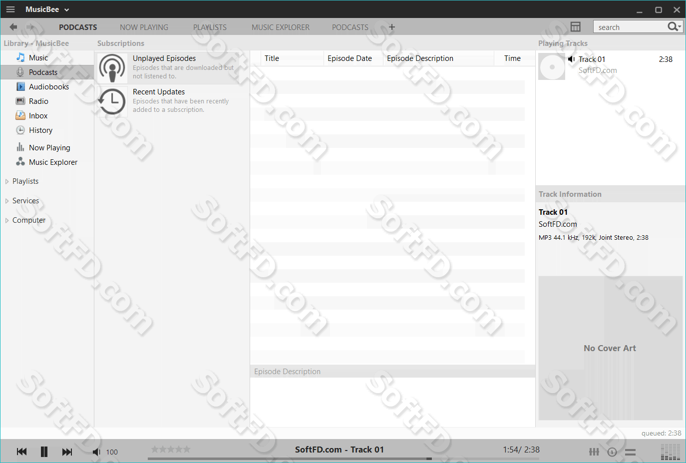Click the spectrum visualizer bars
This screenshot has width=686, height=463.
[671, 452]
